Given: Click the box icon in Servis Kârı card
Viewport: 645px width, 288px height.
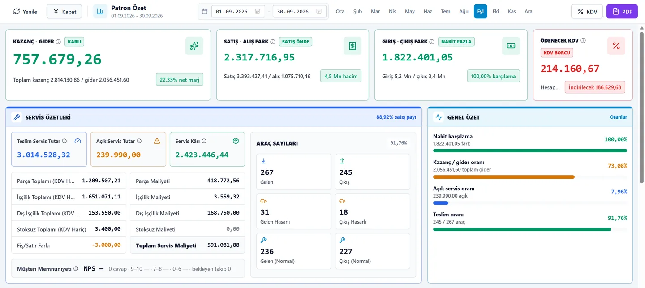Looking at the screenshot, I should click(x=236, y=141).
